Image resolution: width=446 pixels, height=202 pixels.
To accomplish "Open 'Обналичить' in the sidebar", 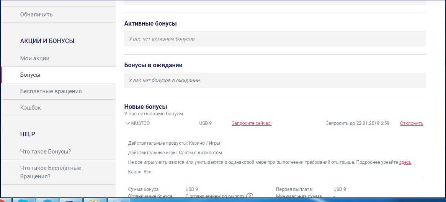I will tap(36, 15).
